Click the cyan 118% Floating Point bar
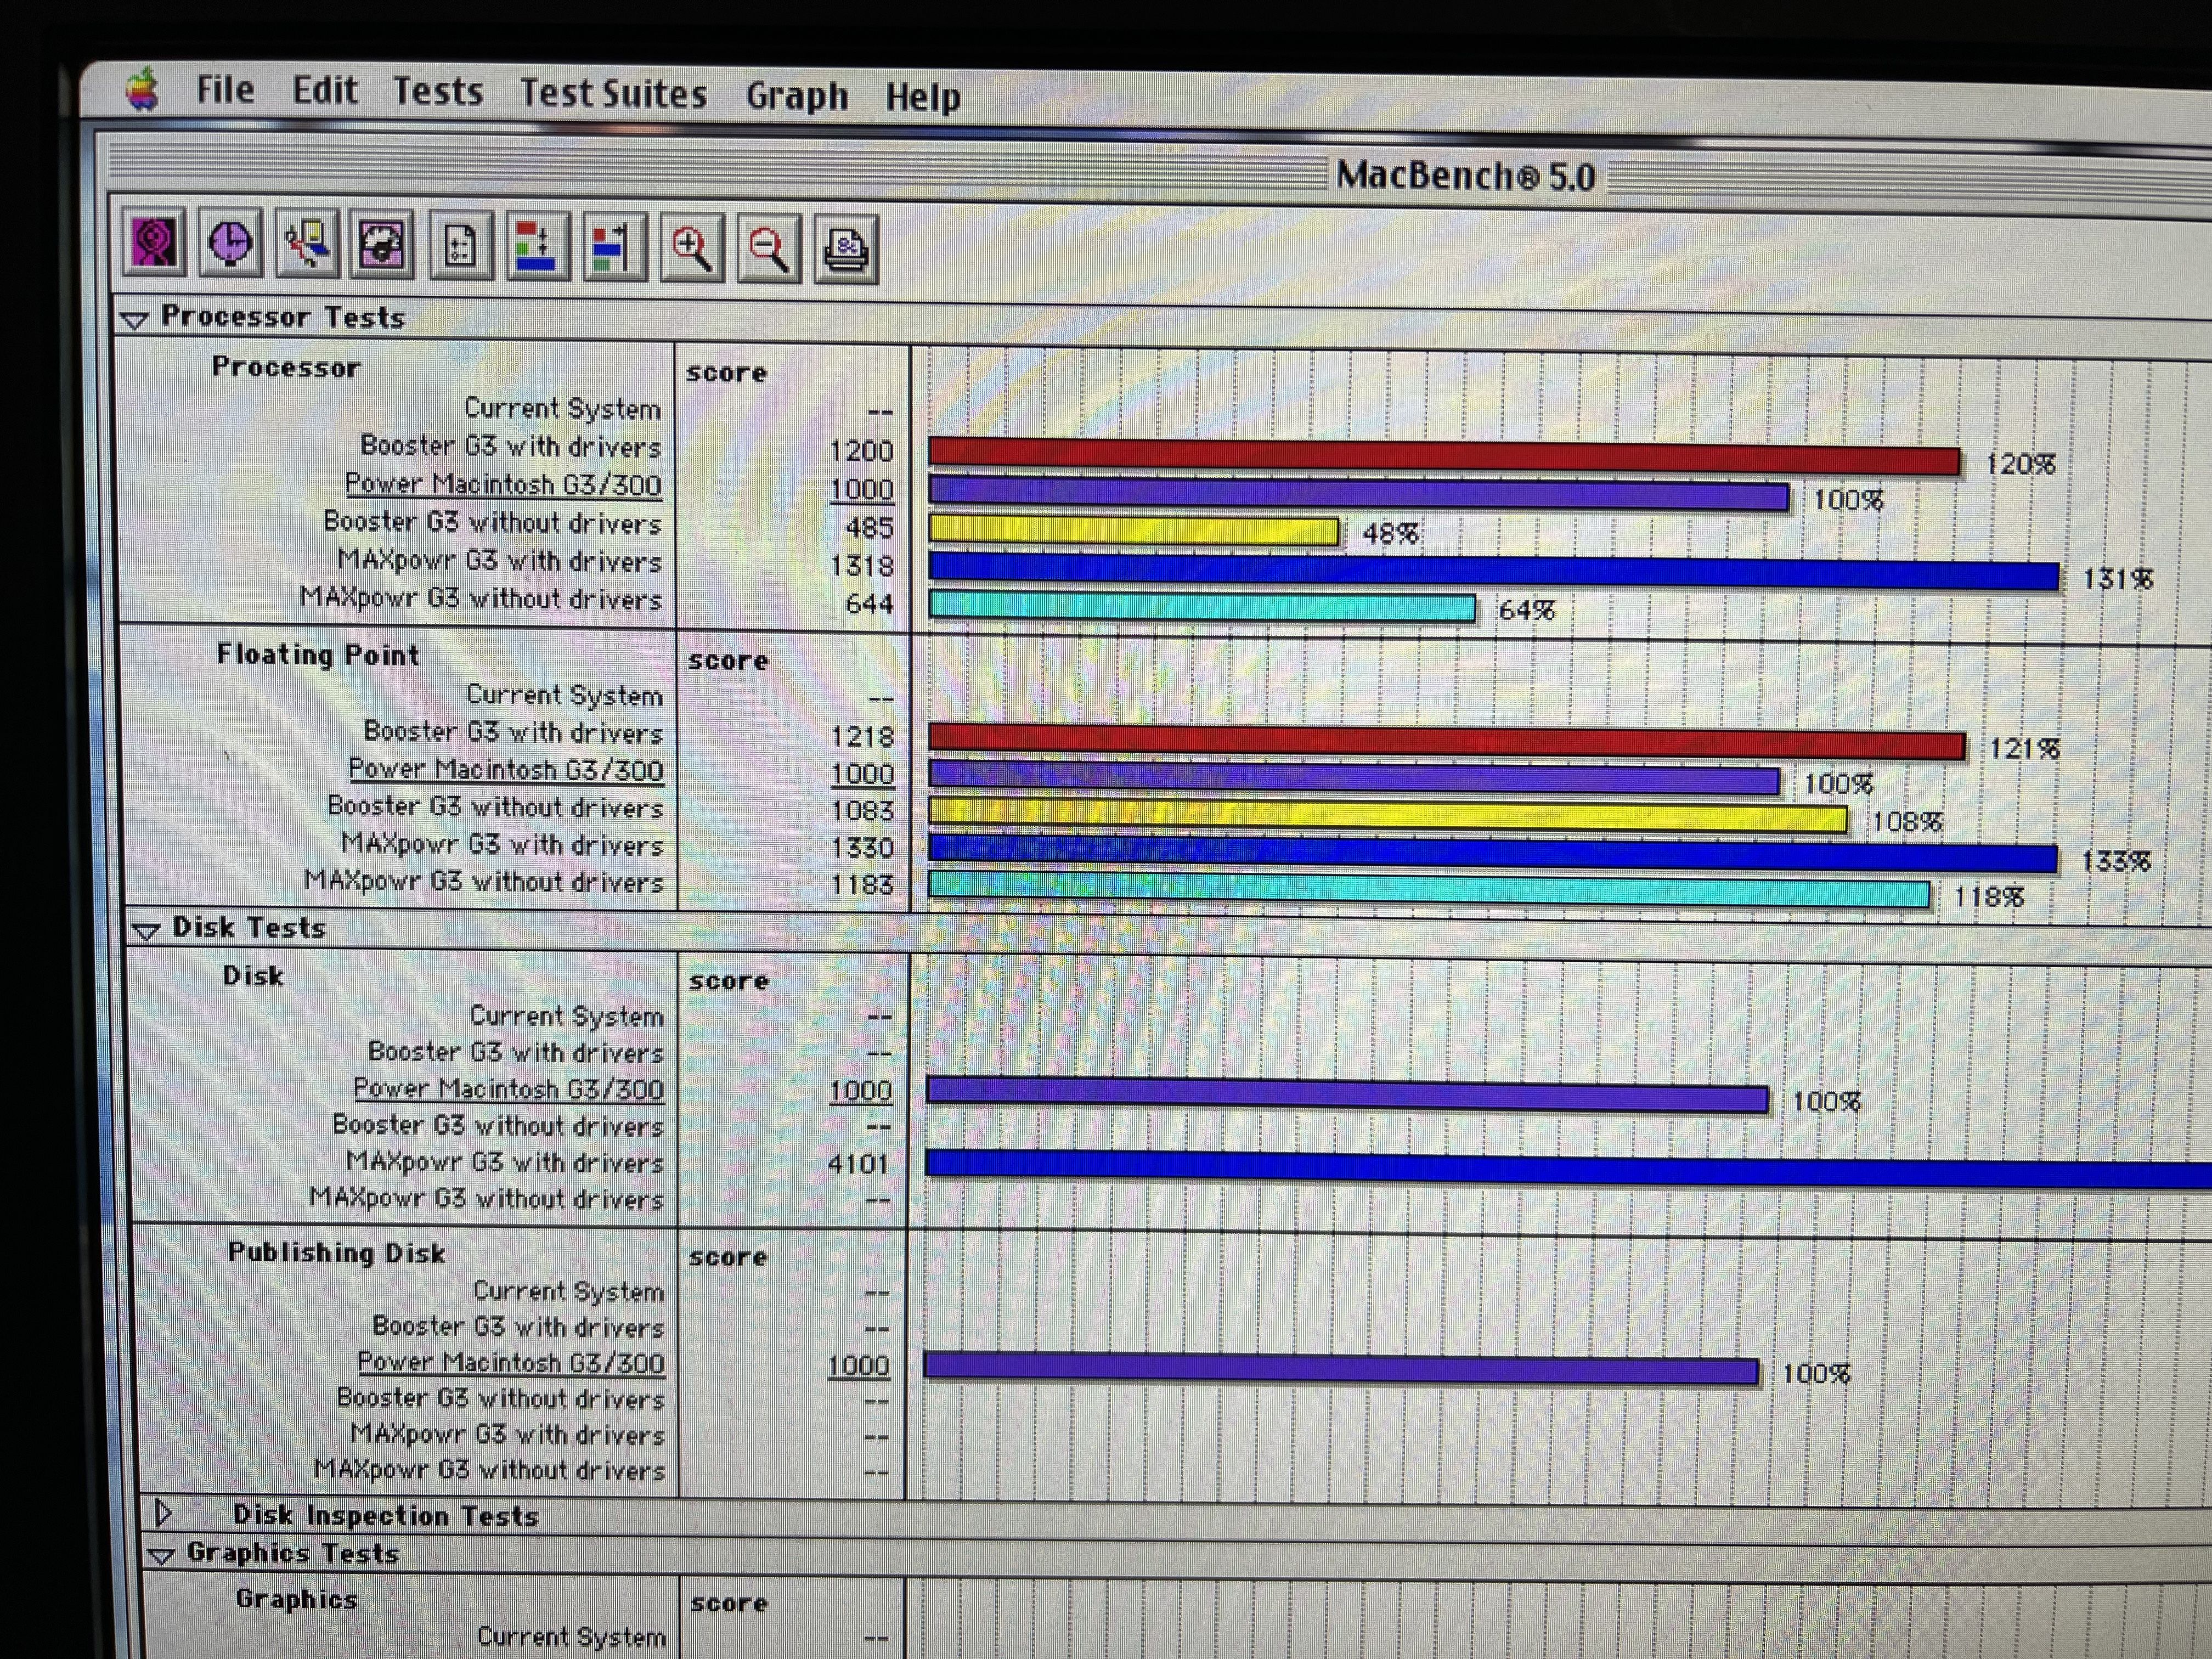The image size is (2212, 1659). click(1429, 890)
